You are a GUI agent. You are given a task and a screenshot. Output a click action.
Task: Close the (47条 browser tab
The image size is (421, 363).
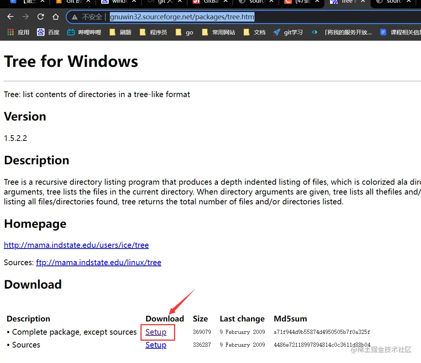point(317,2)
